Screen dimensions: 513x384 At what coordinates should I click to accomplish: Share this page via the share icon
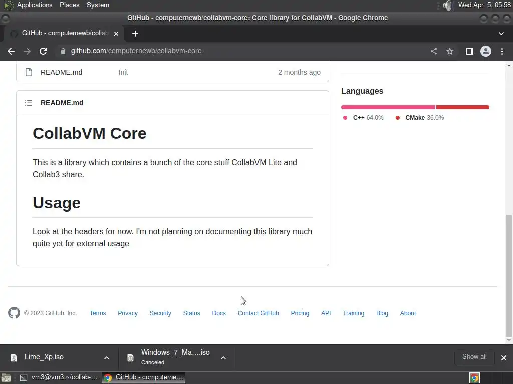coord(434,51)
